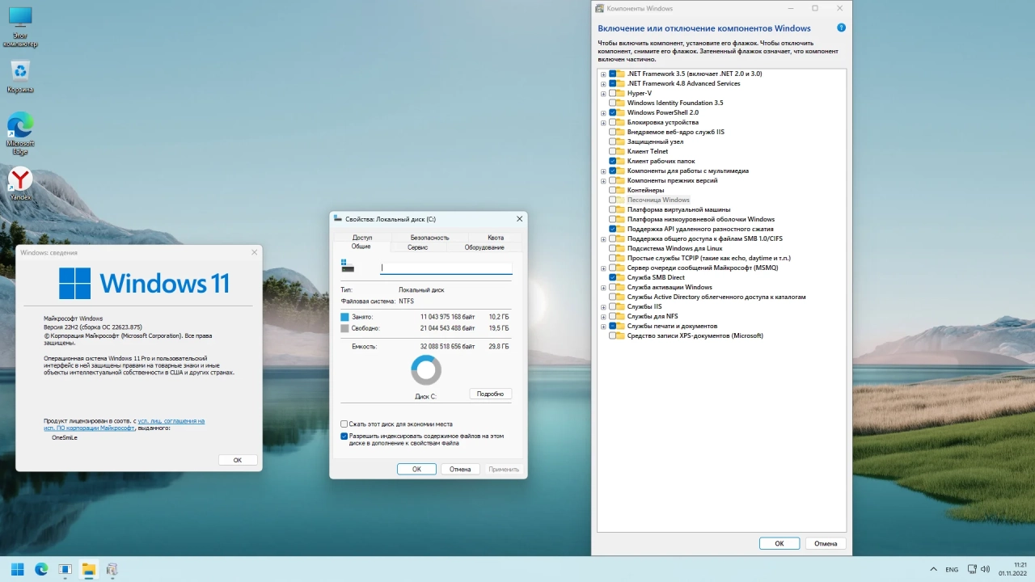The width and height of the screenshot is (1035, 582).
Task: Select Средство записи XPS-документов row
Action: point(695,335)
